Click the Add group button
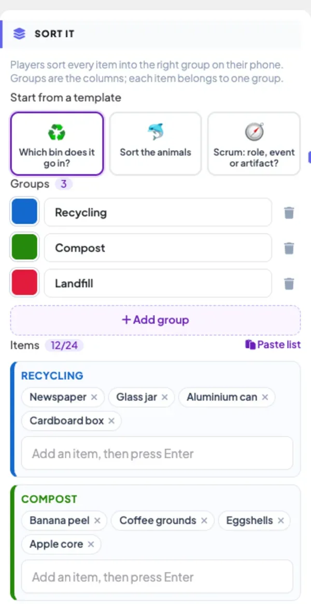The height and width of the screenshot is (604, 311). click(x=155, y=320)
